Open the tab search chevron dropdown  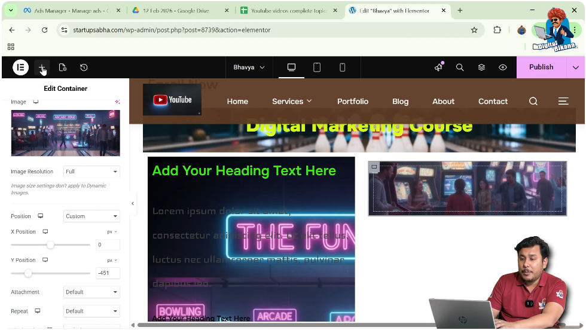pos(11,11)
